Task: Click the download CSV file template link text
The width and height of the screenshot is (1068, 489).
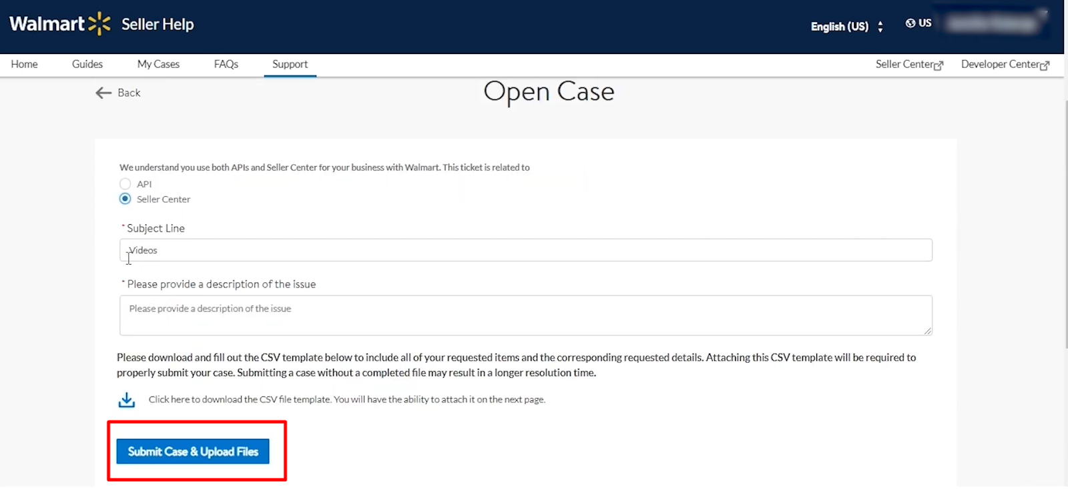Action: click(x=347, y=400)
